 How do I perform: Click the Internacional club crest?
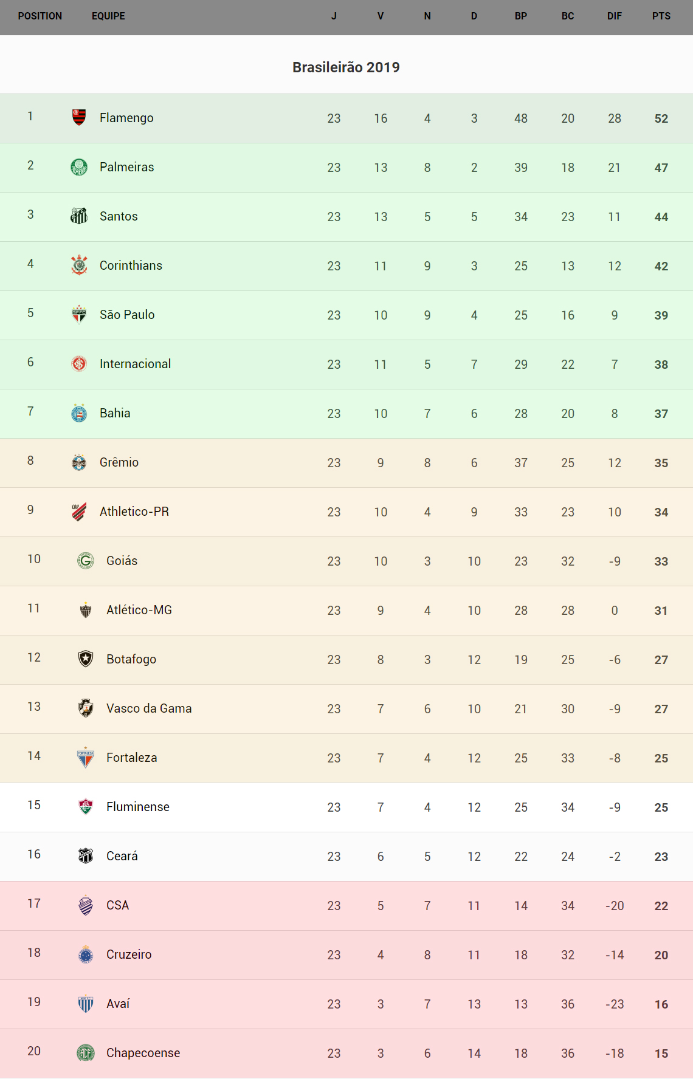point(79,363)
